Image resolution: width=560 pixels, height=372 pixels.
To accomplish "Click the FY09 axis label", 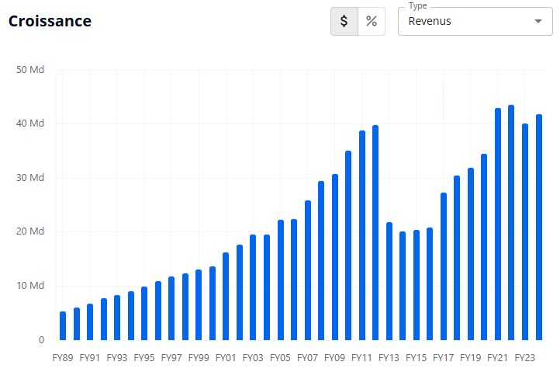I will pyautogui.click(x=334, y=358).
